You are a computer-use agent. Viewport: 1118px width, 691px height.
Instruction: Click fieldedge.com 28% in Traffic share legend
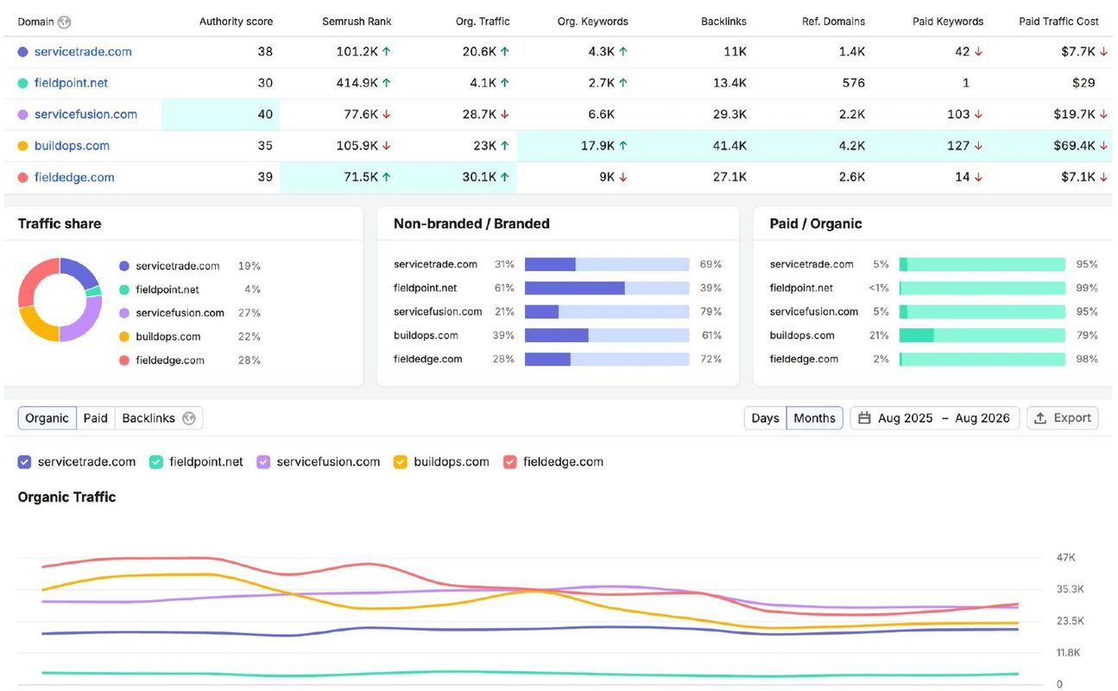[x=190, y=360]
